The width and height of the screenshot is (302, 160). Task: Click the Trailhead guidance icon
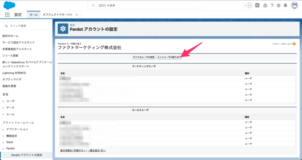265,5
